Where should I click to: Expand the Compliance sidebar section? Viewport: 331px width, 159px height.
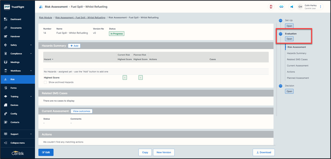[x=31, y=54]
